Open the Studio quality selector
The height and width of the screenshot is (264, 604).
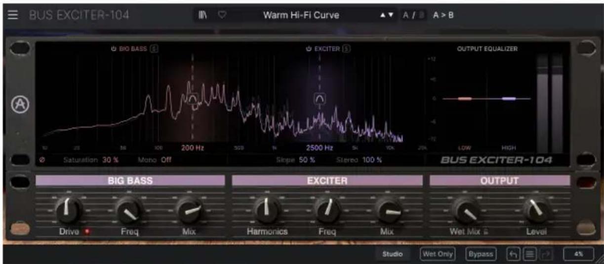393,254
